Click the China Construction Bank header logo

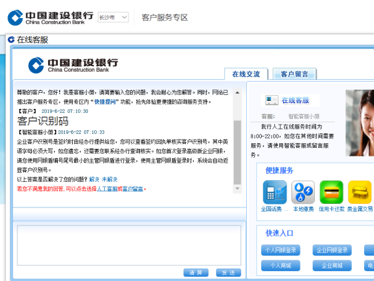(x=50, y=17)
